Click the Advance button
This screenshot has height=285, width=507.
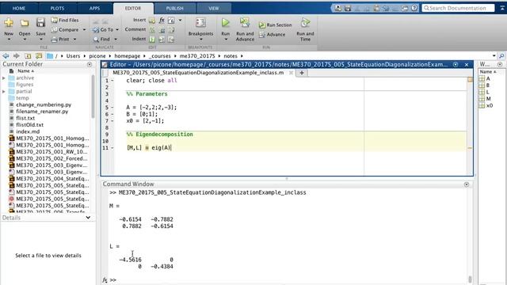tap(273, 35)
